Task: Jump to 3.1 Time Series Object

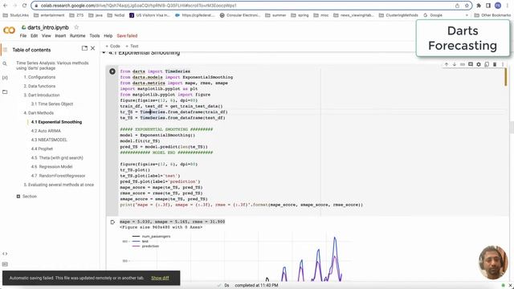Action: pyautogui.click(x=52, y=104)
